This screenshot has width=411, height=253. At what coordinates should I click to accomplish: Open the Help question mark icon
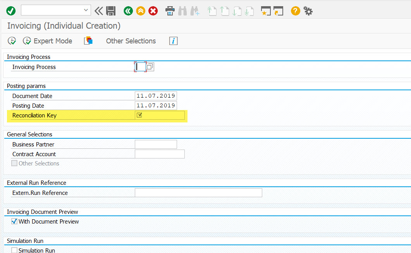coord(295,11)
